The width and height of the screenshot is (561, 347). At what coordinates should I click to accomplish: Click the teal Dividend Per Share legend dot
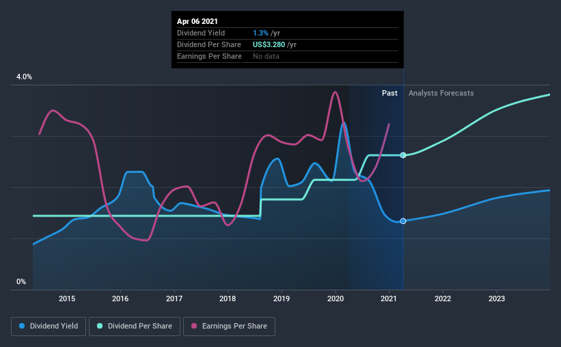100,327
